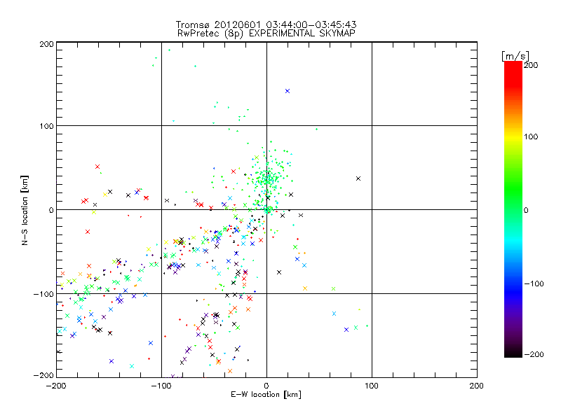Click the subtitle "RwPretec (8p) EXPERIMENTAL SKYMAP"
Viewport: 561px width, 420px height.
pos(266,34)
